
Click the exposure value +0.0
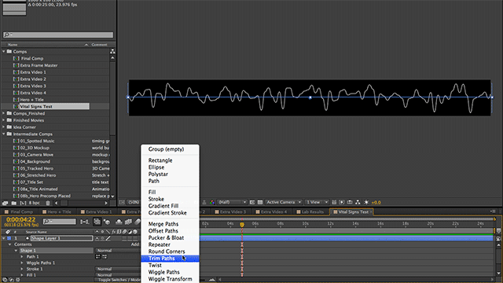coord(376,203)
